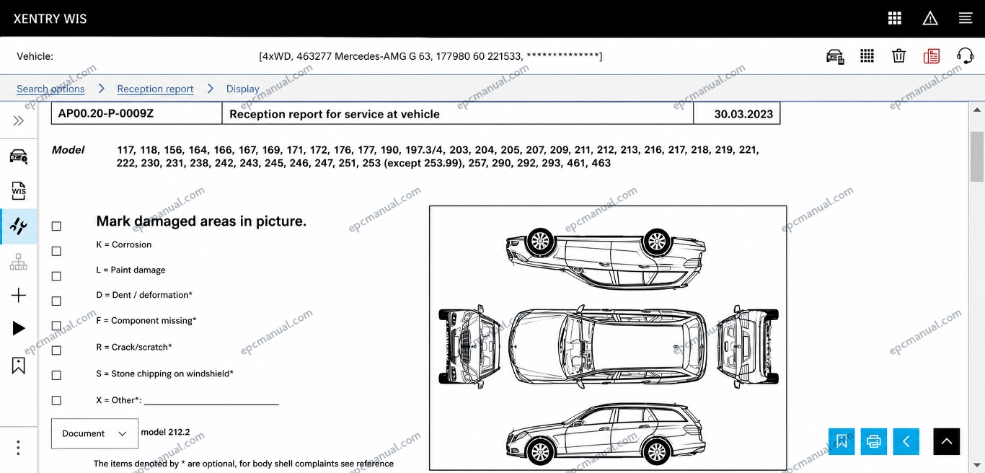Open the Document dropdown
Image resolution: width=985 pixels, height=473 pixels.
pos(94,433)
